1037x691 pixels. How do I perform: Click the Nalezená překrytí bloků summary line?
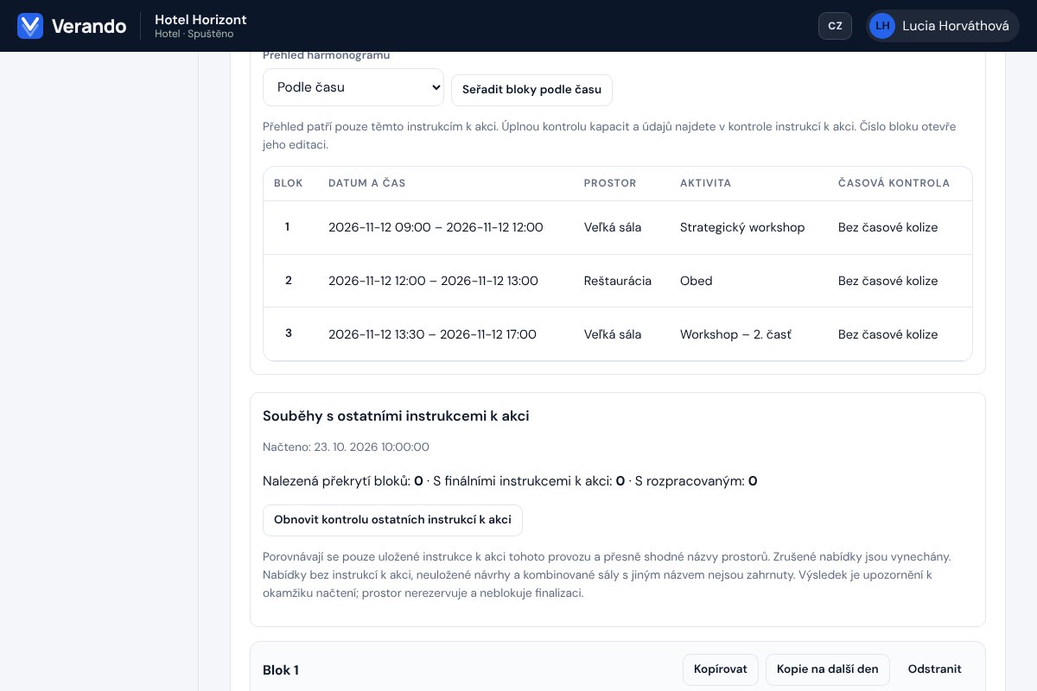coord(510,481)
